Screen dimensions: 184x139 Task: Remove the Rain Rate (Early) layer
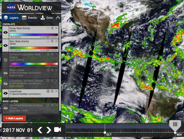(57, 41)
